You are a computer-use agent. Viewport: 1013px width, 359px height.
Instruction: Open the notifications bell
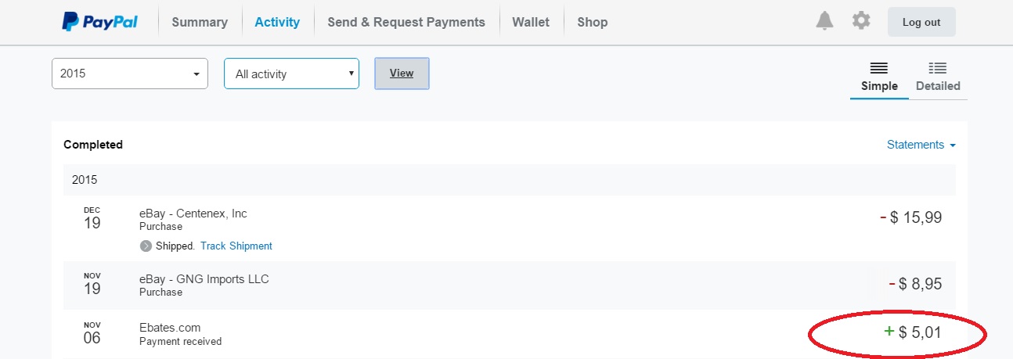point(824,21)
